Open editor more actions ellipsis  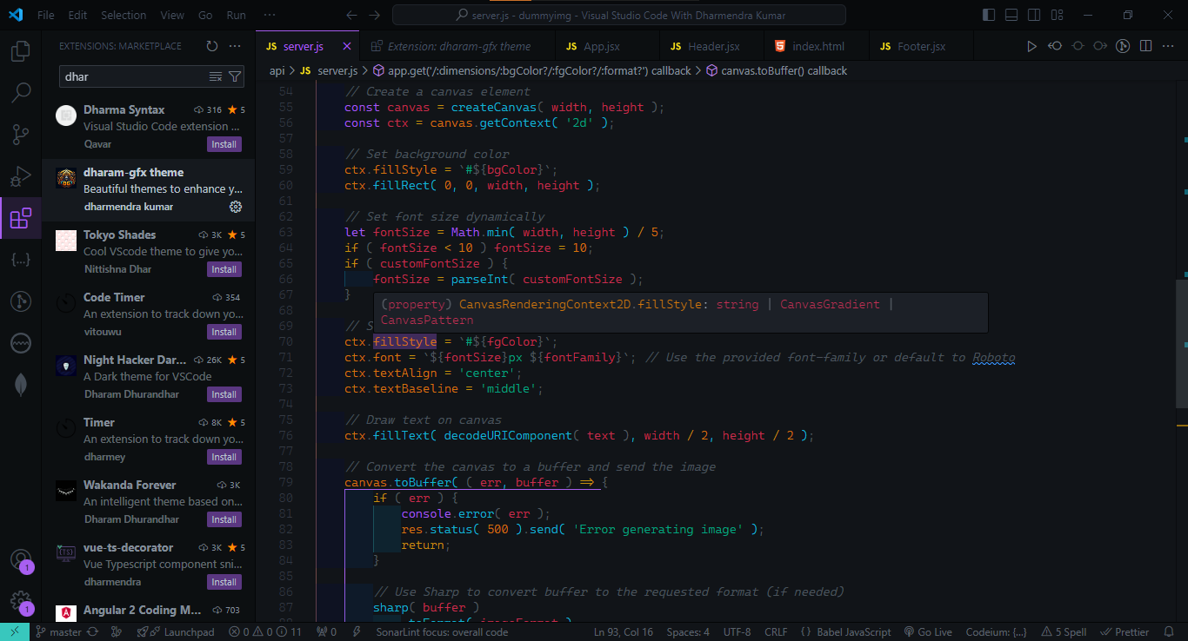tap(1168, 46)
